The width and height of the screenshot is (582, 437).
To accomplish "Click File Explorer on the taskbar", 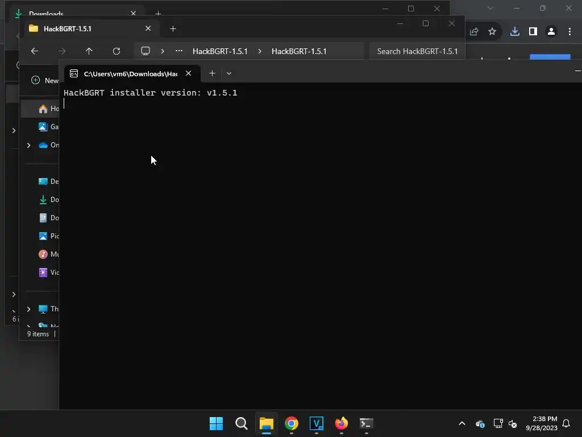I will coord(266,423).
